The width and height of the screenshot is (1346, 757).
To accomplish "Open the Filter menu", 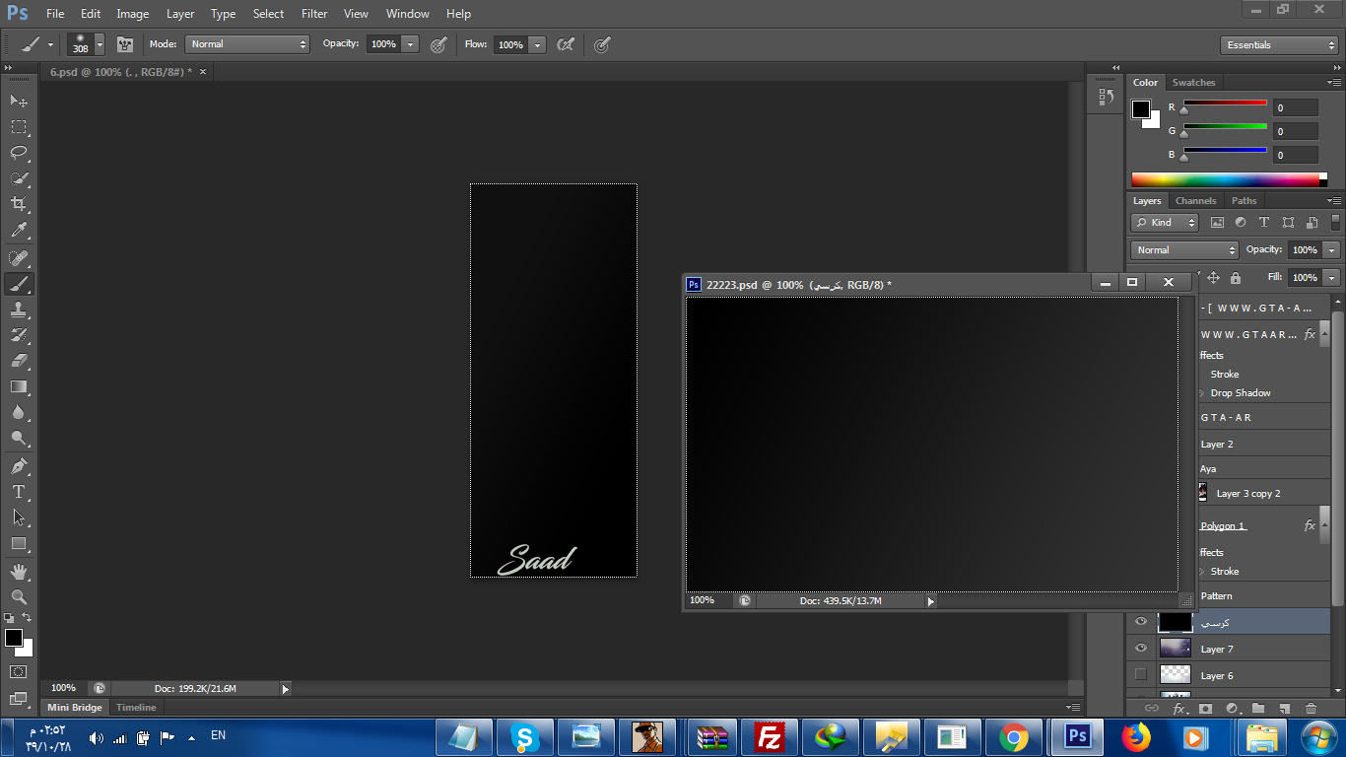I will [314, 14].
